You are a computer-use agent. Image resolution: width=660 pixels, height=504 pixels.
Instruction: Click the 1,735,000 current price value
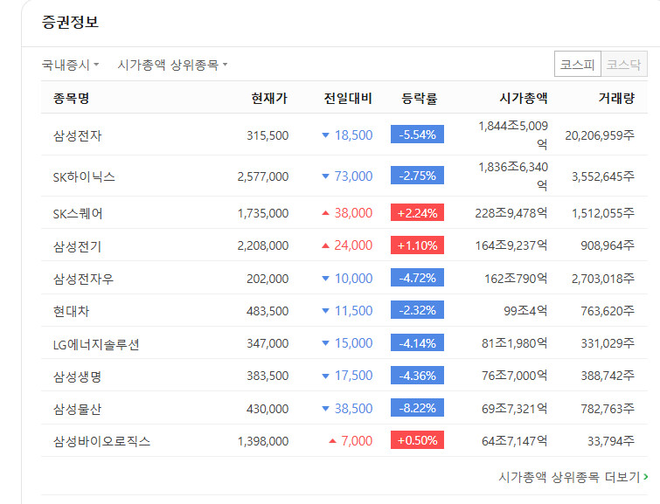tap(263, 213)
